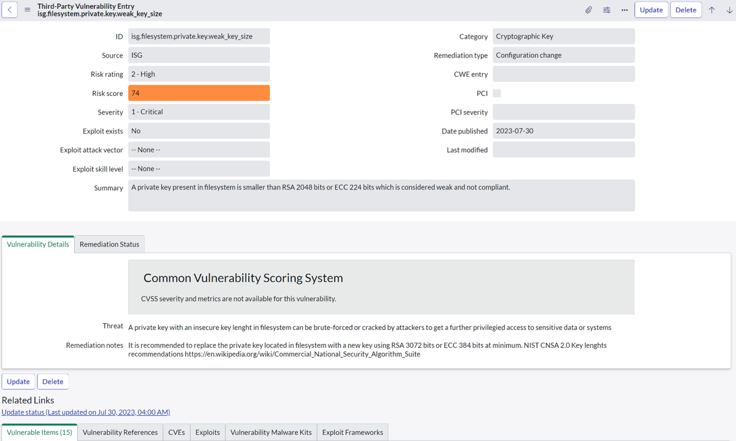Open the personalize form settings icon
Screen dimensions: 736x441
(606, 9)
